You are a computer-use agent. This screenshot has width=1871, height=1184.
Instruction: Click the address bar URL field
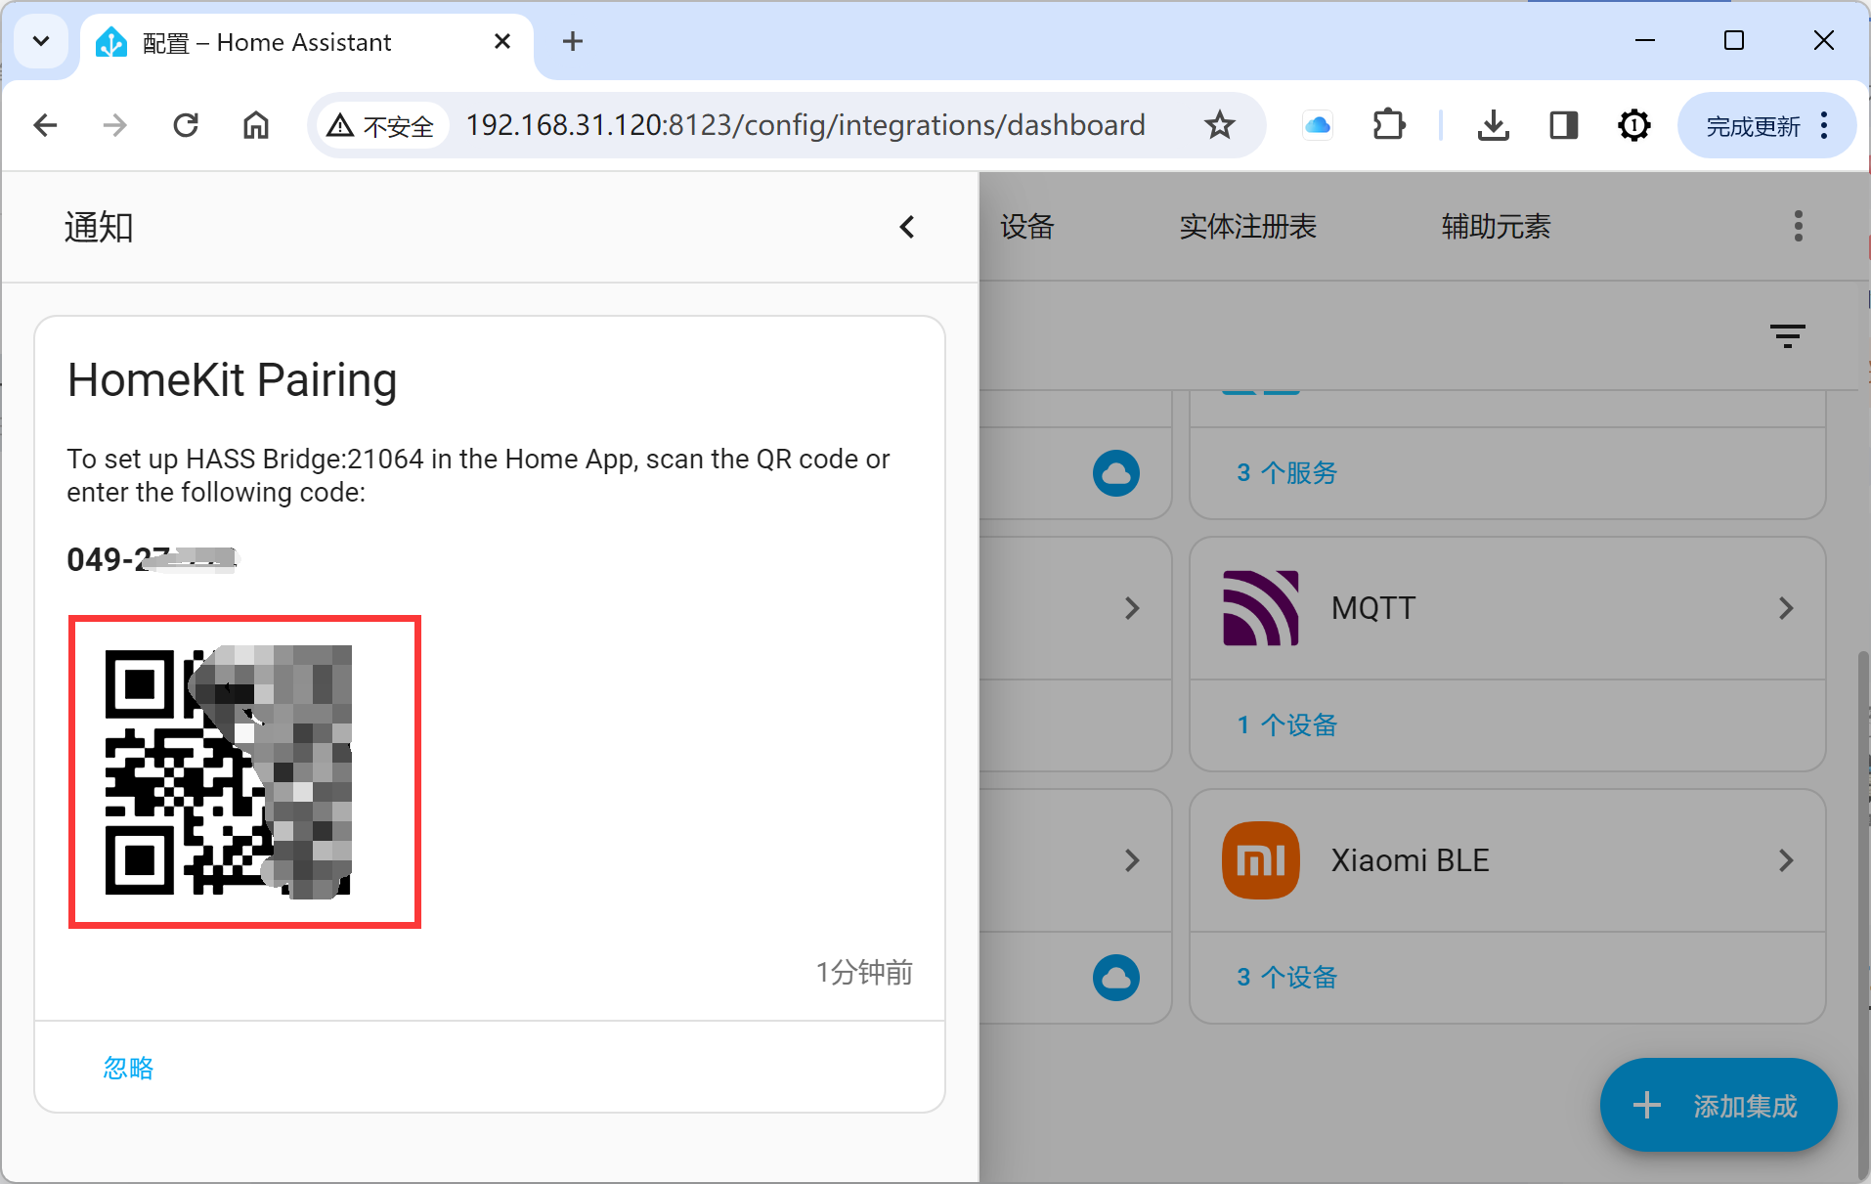click(805, 125)
